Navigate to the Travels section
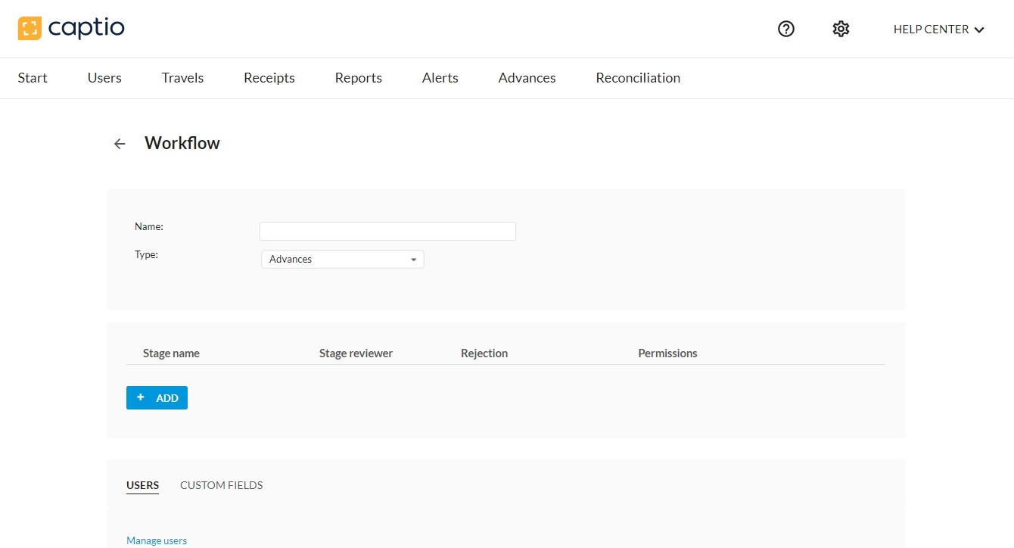 pos(182,78)
